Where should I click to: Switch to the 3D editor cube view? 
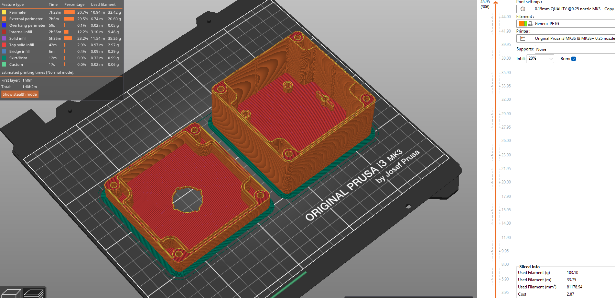point(11,293)
